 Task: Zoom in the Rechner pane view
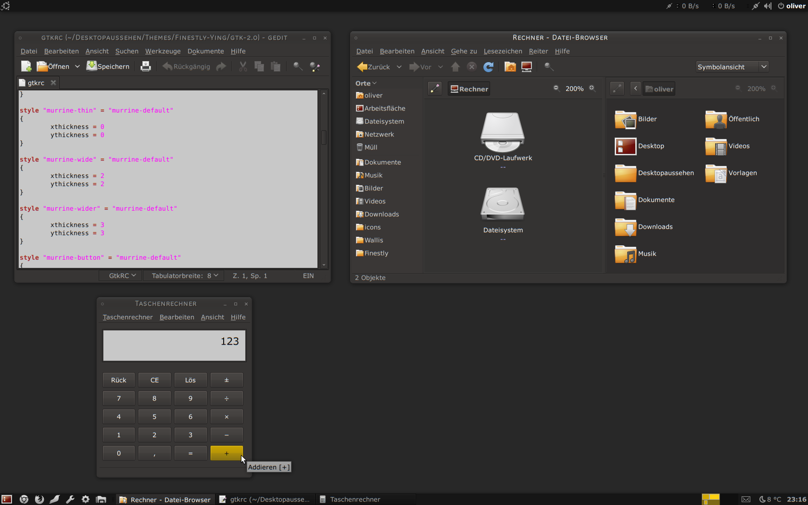pyautogui.click(x=592, y=88)
